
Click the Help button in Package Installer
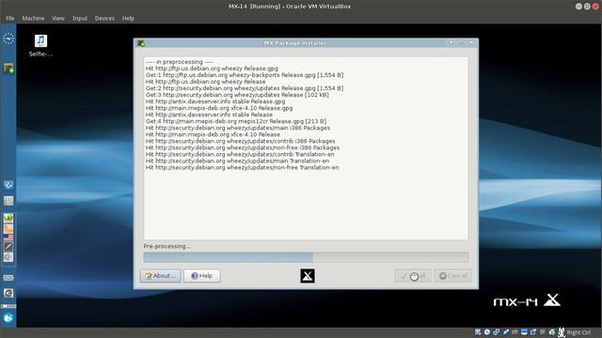pos(202,276)
